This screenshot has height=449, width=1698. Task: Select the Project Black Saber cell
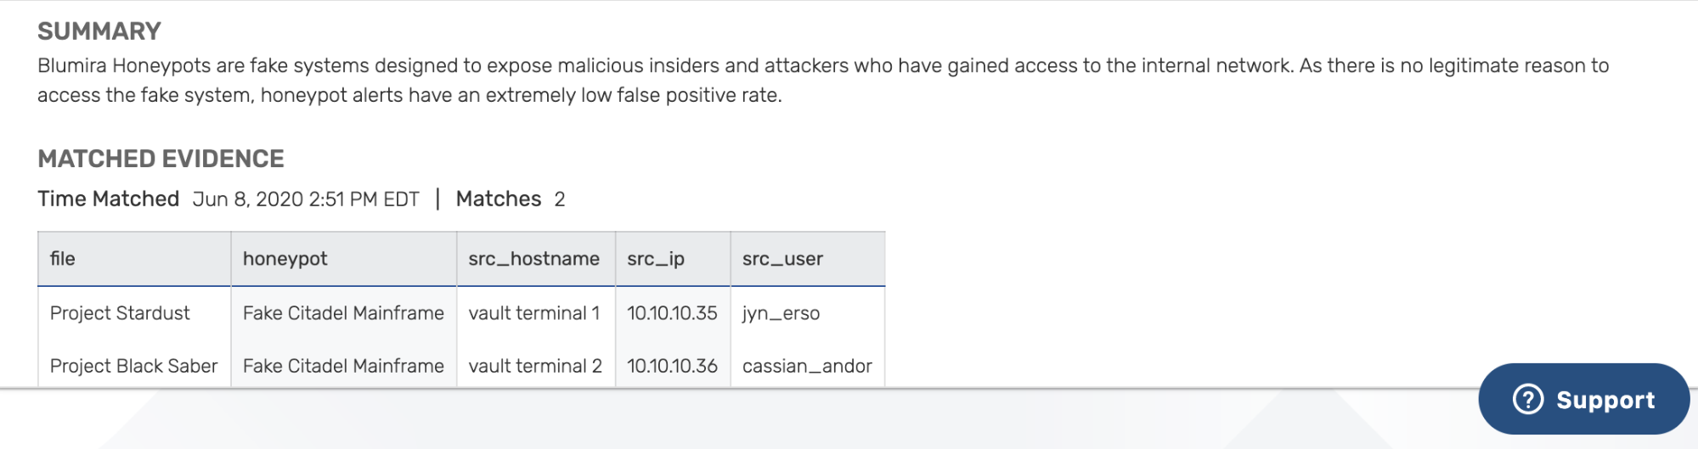point(133,366)
